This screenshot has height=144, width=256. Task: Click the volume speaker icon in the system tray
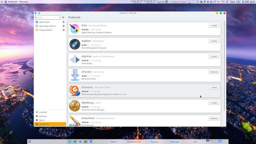point(208,2)
